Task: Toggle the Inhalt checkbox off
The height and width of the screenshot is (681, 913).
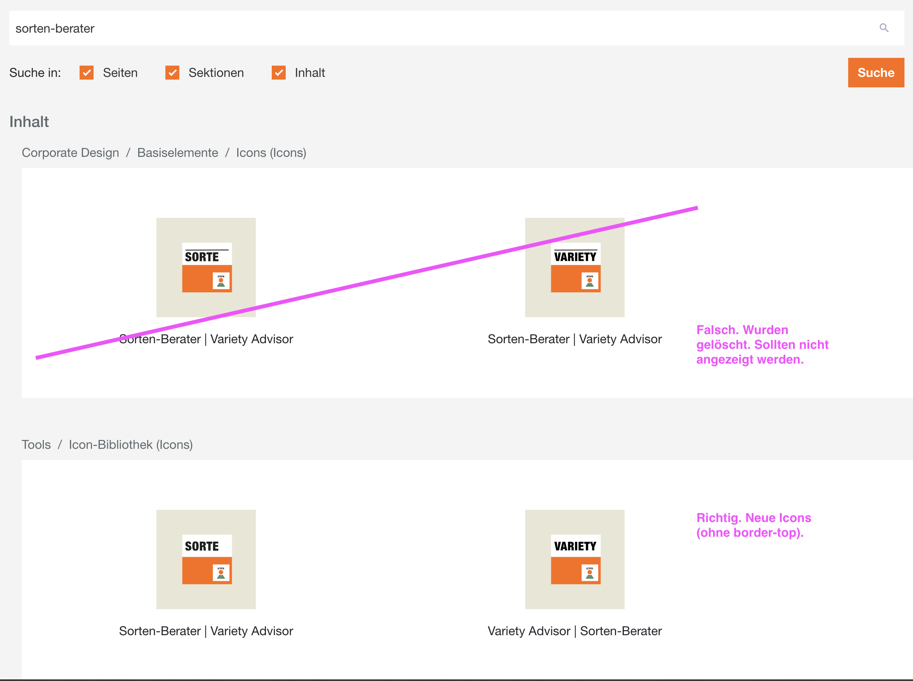Action: pyautogui.click(x=278, y=73)
